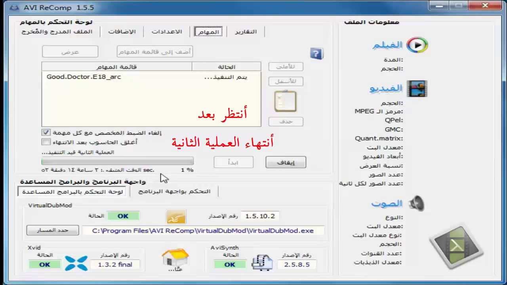This screenshot has width=507, height=285.
Task: Click حدد المسار path button
Action: click(53, 230)
